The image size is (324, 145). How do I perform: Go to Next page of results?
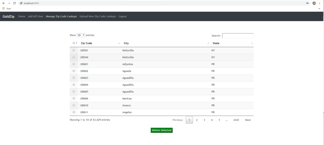[248, 120]
